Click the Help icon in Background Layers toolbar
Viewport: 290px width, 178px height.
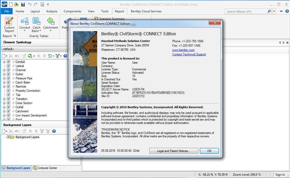coord(54,131)
